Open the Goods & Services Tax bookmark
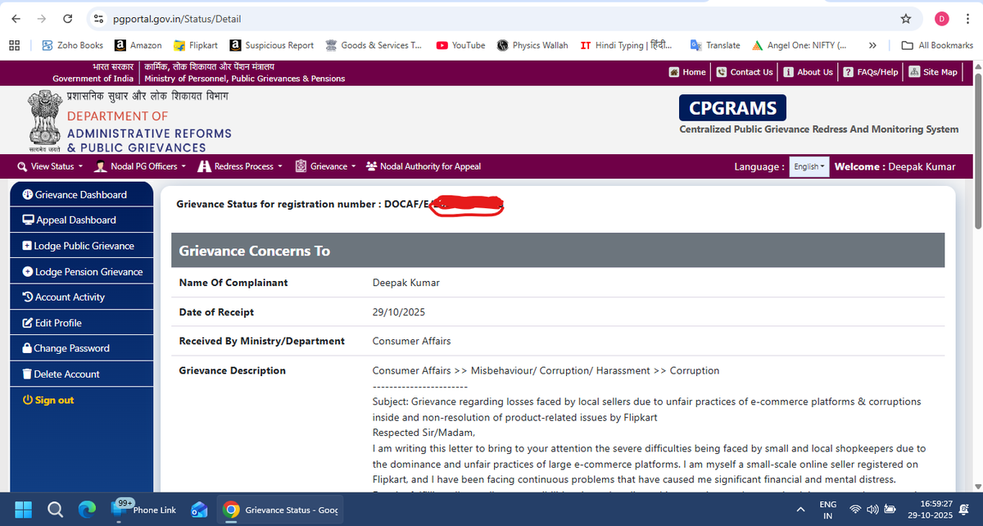This screenshot has width=983, height=526. 374,45
